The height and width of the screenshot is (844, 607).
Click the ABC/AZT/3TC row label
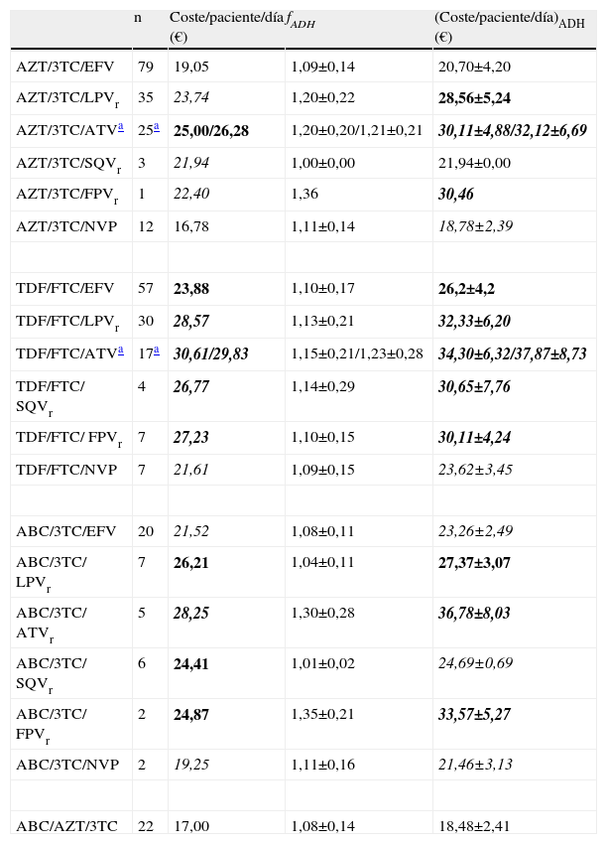coord(64,825)
